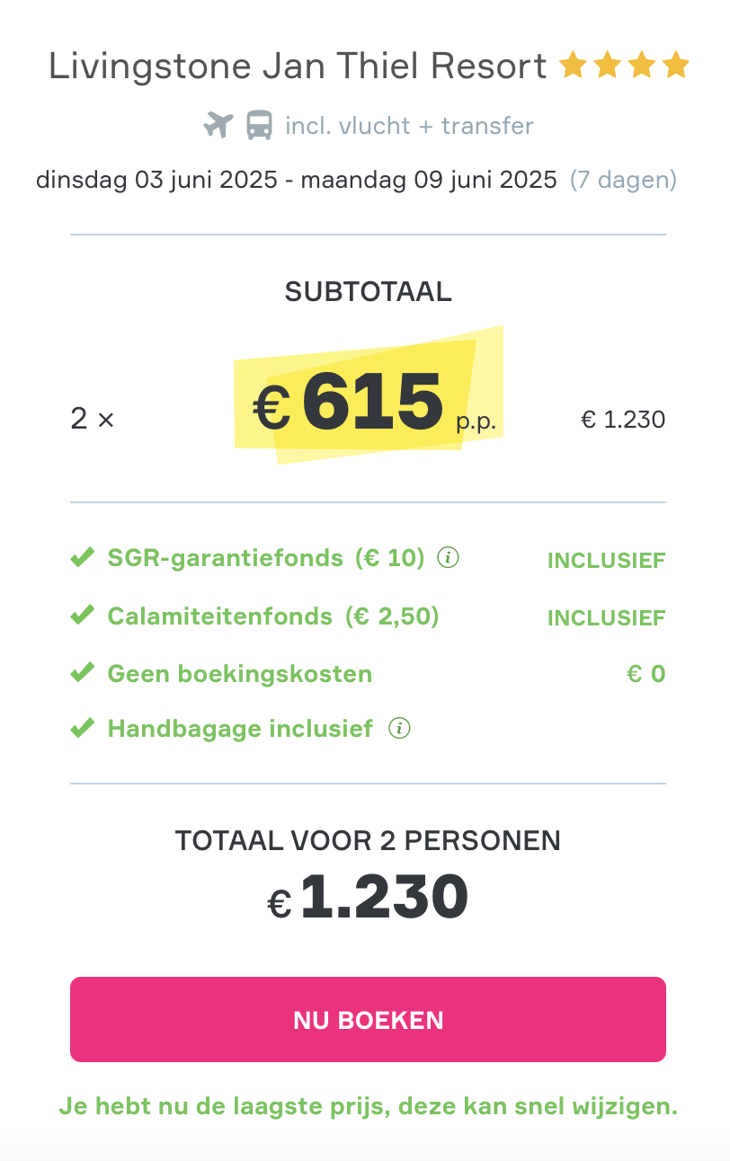Image resolution: width=730 pixels, height=1161 pixels.
Task: Click the incl. vlucht + transfer text
Action: point(409,126)
